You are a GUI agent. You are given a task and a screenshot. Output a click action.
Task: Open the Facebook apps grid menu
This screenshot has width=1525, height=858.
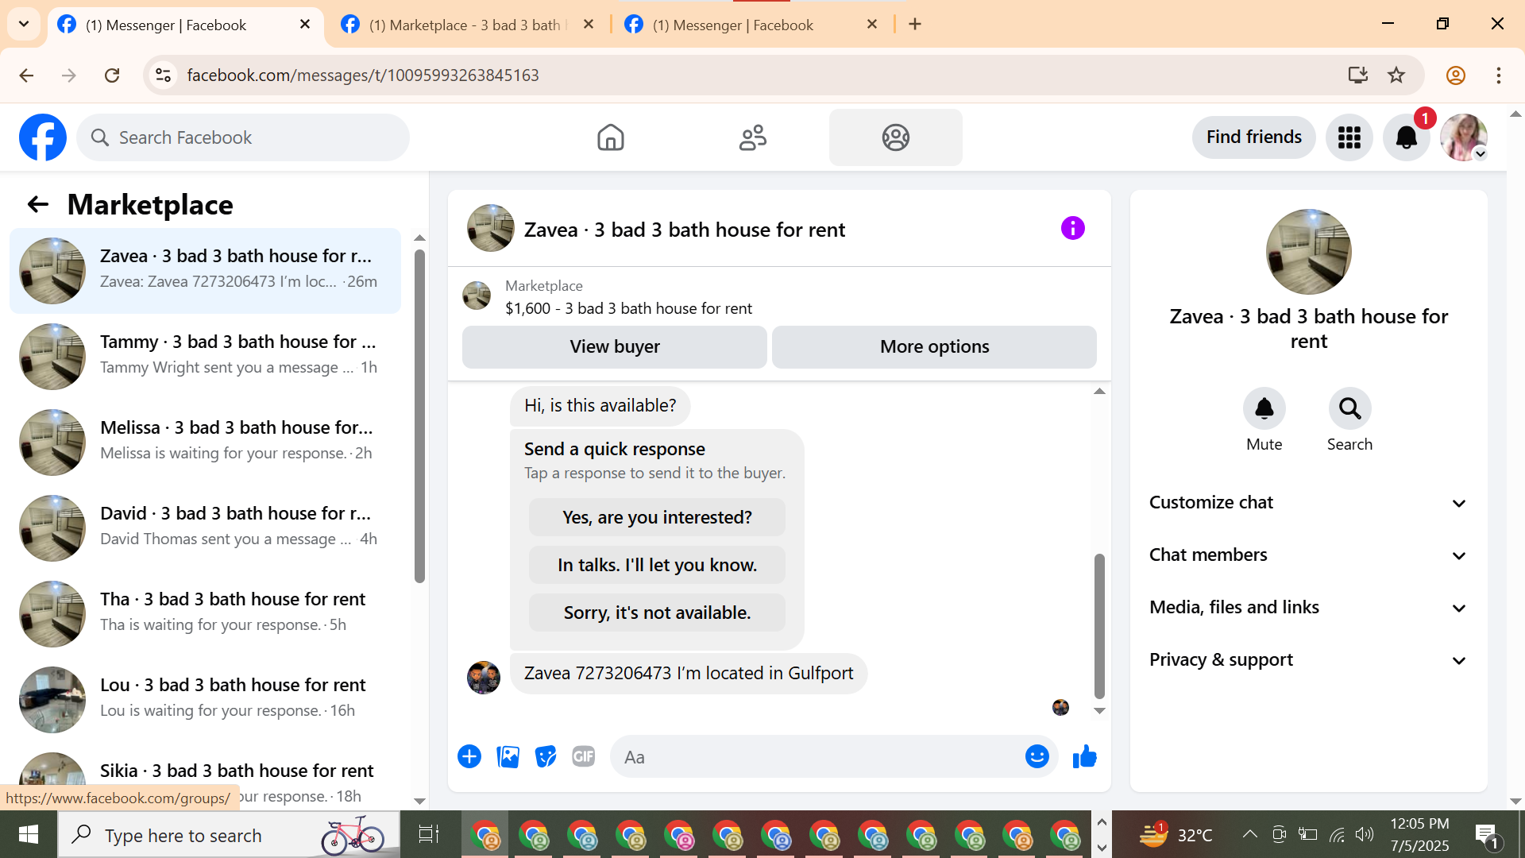[1349, 137]
